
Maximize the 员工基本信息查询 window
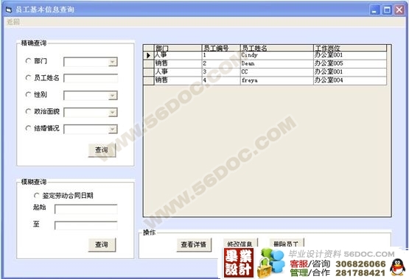coord(387,10)
